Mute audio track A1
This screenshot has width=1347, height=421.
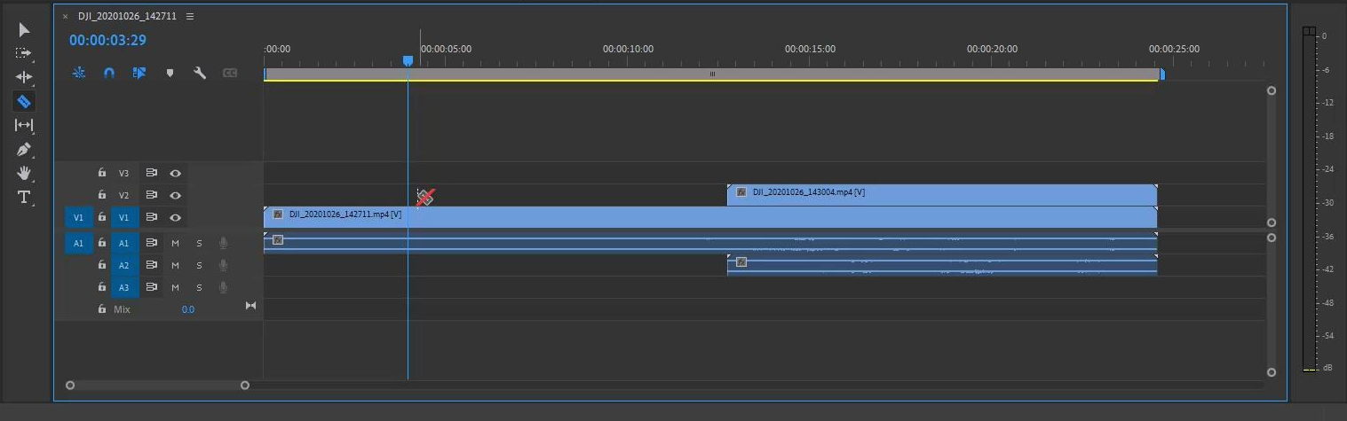(175, 243)
